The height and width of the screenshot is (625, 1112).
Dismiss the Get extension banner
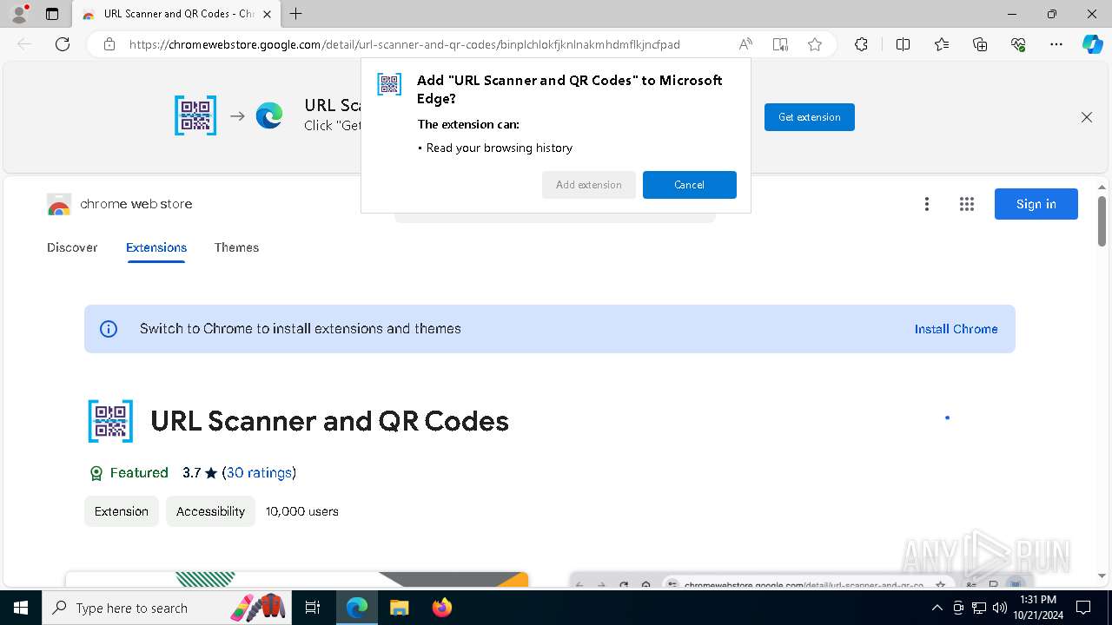(x=1087, y=117)
